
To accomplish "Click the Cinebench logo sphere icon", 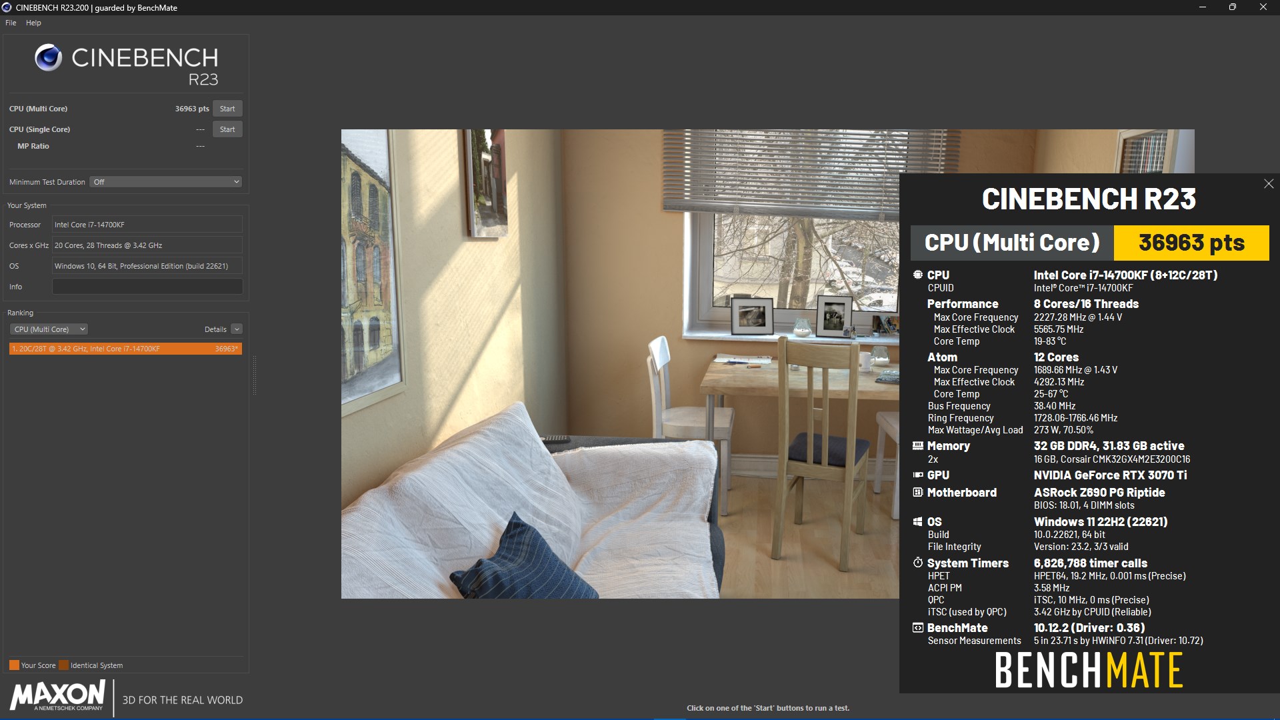I will point(49,58).
